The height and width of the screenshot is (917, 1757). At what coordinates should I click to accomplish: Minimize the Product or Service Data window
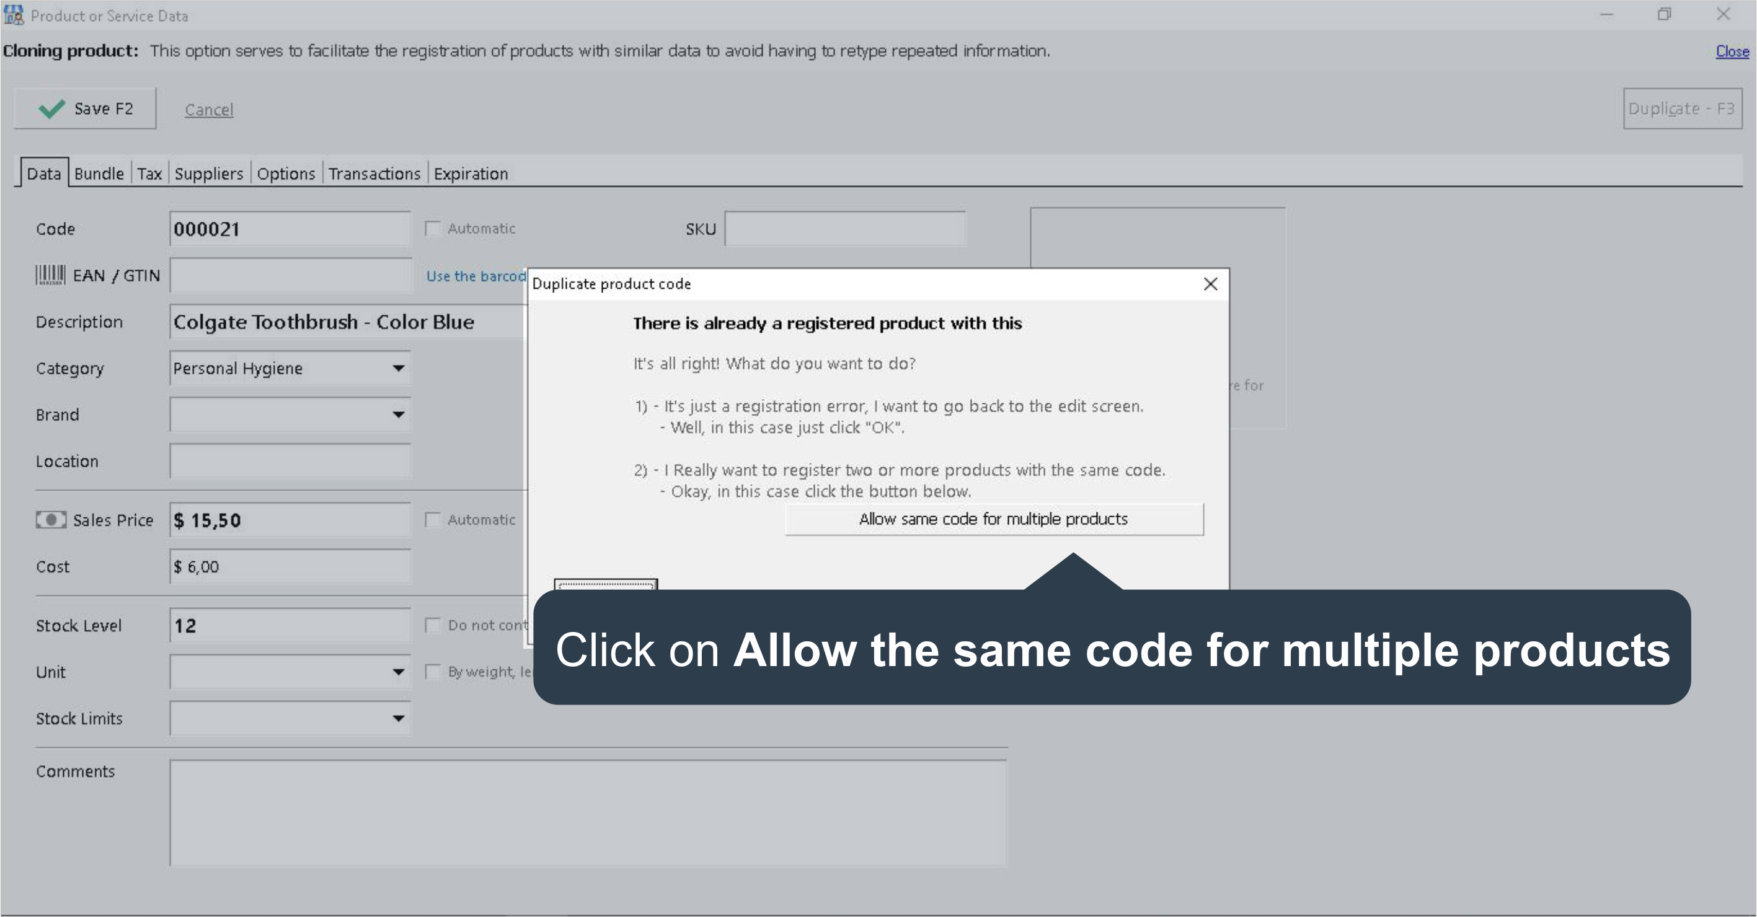[x=1606, y=15]
